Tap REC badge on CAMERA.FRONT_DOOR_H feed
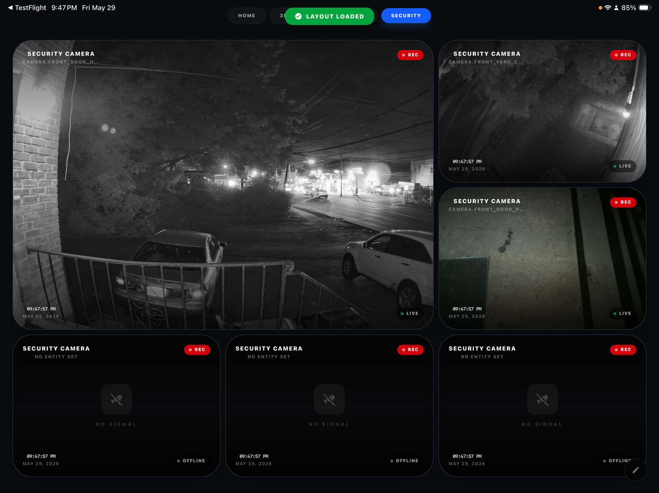Image resolution: width=659 pixels, height=493 pixels. click(x=410, y=55)
